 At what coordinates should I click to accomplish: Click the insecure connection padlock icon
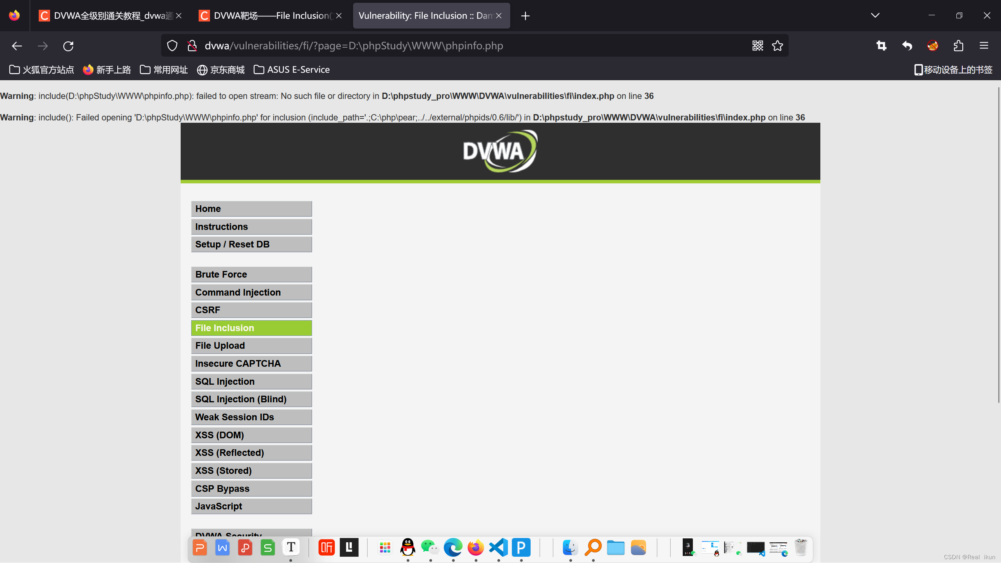(x=192, y=46)
